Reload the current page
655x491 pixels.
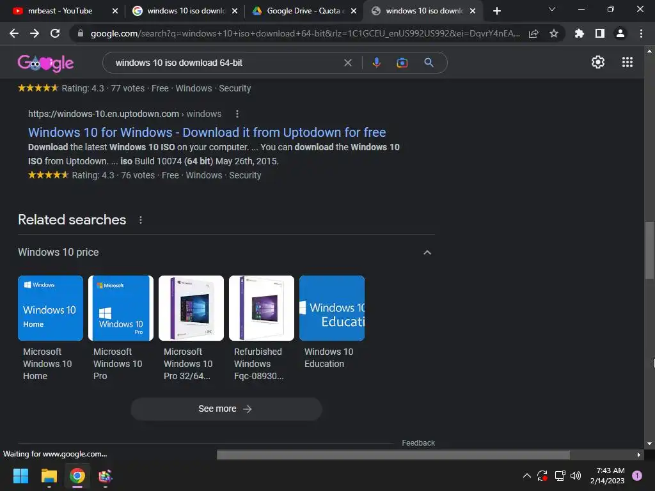(x=55, y=33)
